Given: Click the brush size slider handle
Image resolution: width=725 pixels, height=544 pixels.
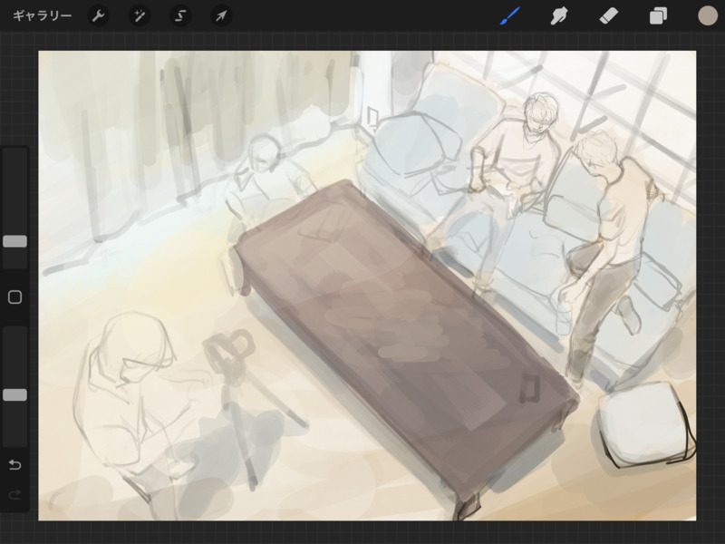Looking at the screenshot, I should (14, 241).
